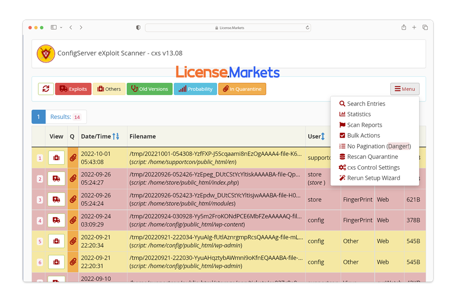Click date 2022-09-24 03:09:29

[96, 220]
